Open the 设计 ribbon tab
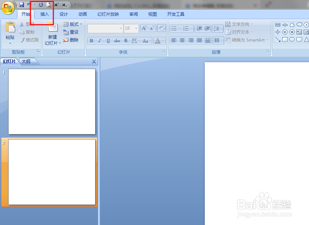The height and width of the screenshot is (225, 309). (x=64, y=14)
